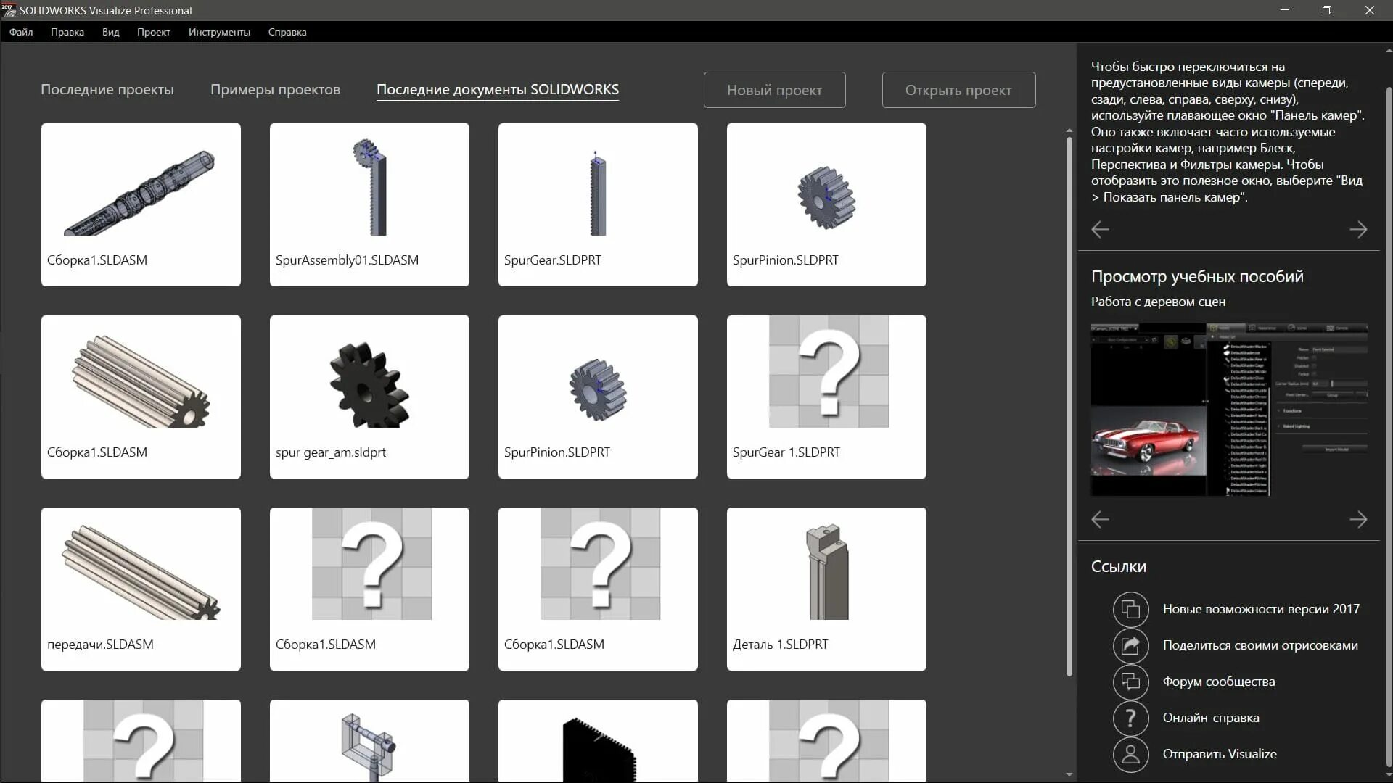The image size is (1393, 783).
Task: Click the scroll-down arrow of documents list
Action: click(x=1069, y=774)
